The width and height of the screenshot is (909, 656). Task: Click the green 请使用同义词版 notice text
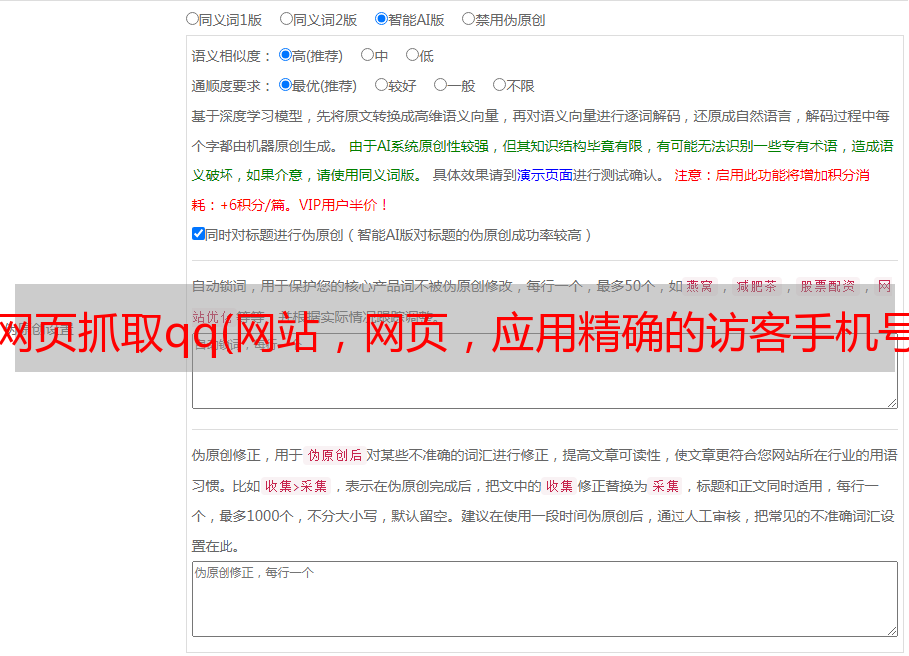(369, 175)
